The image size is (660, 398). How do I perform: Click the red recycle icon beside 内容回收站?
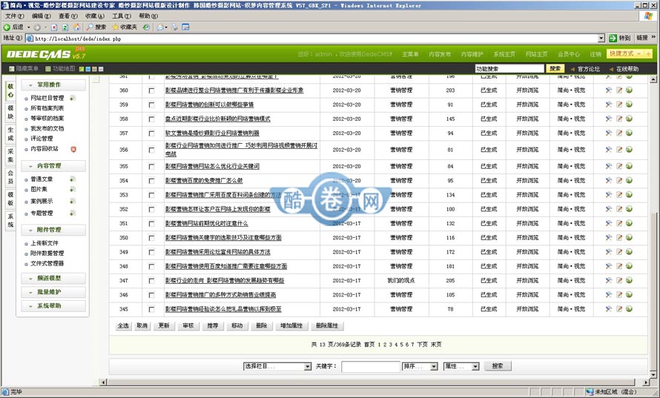73,149
